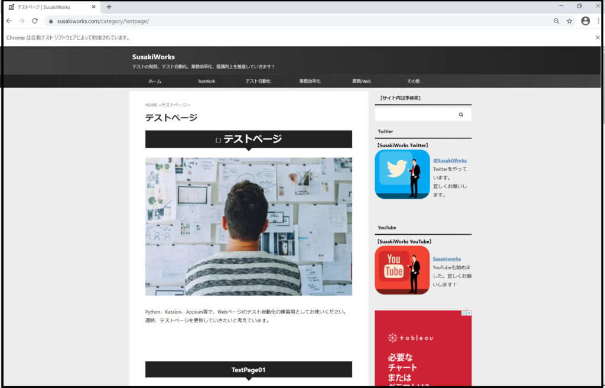Open the Chrome three-dot menu

(598, 21)
